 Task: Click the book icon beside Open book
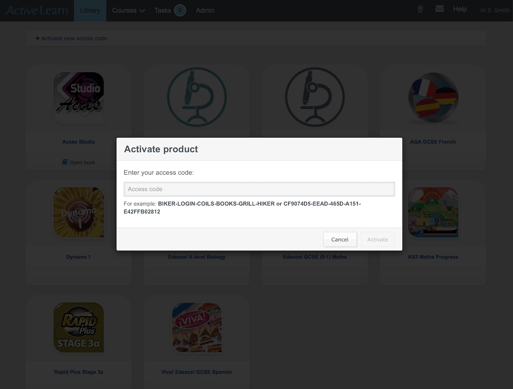coord(65,162)
